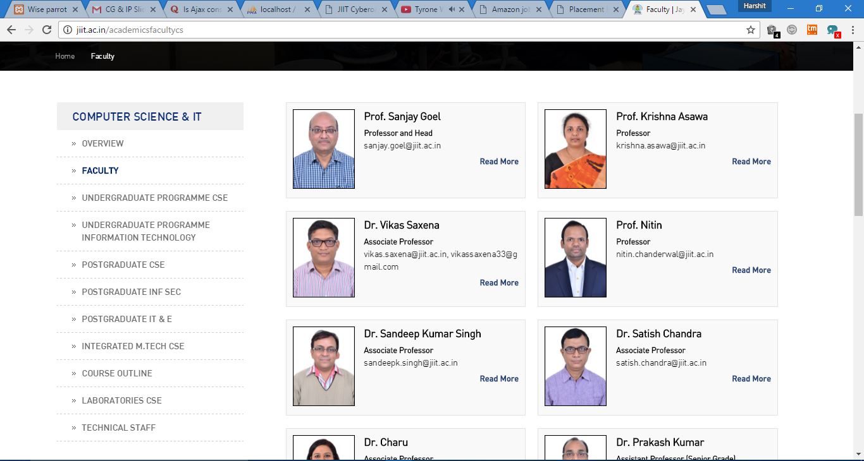Switch to the Amazon job tab
This screenshot has width=864, height=461.
pos(510,9)
